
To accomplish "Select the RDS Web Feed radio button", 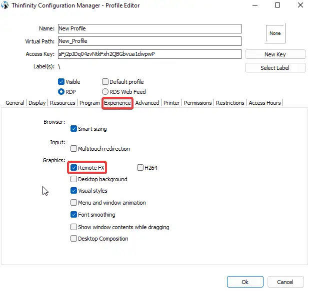I will pyautogui.click(x=105, y=92).
